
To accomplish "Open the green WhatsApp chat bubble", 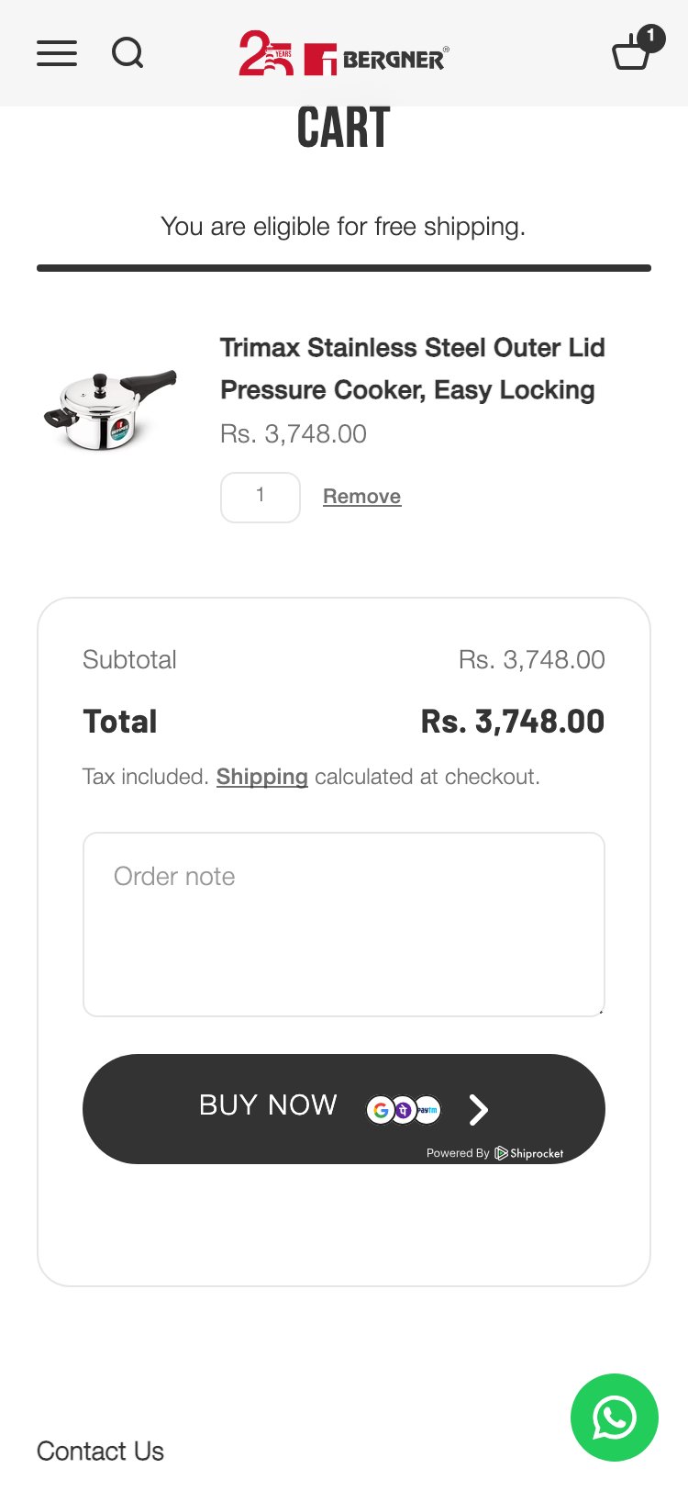I will [614, 1417].
